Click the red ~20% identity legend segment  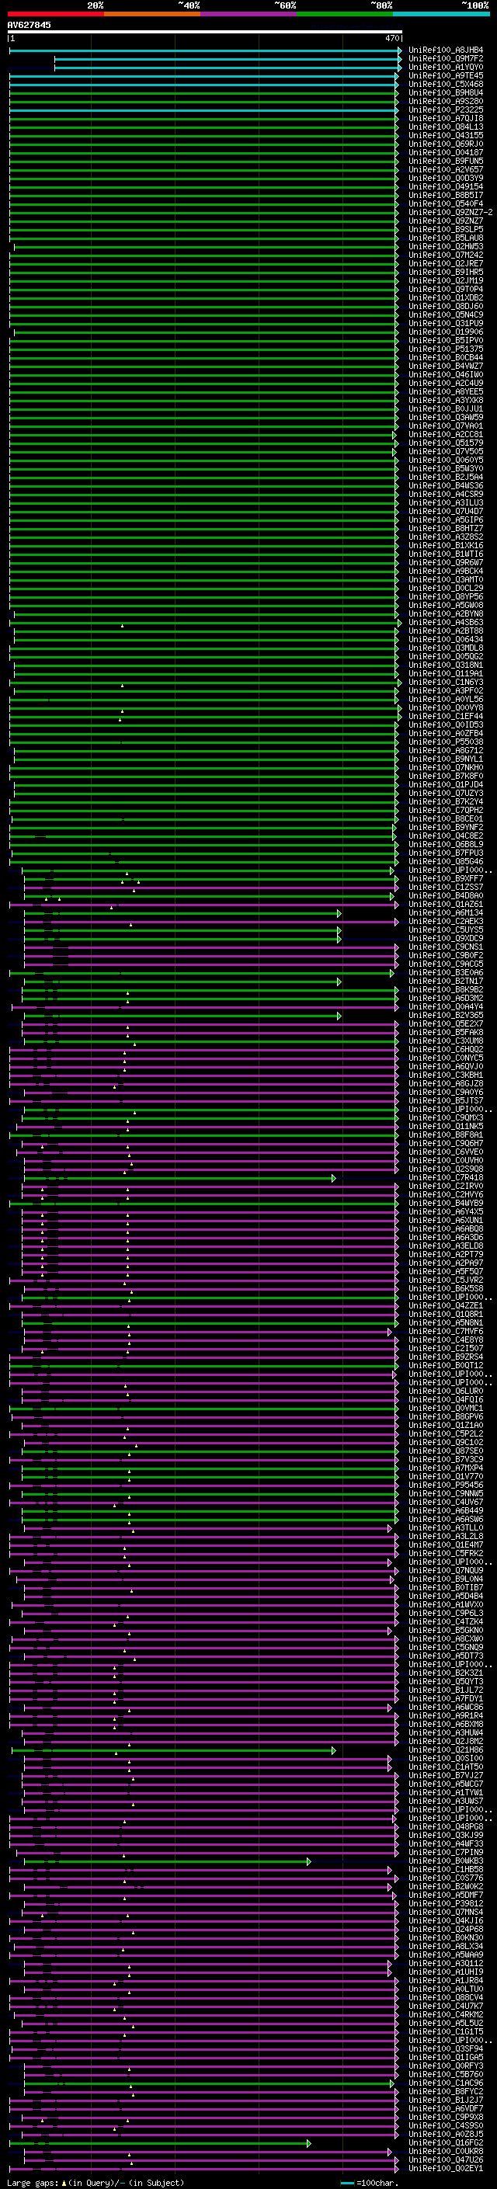[55, 14]
